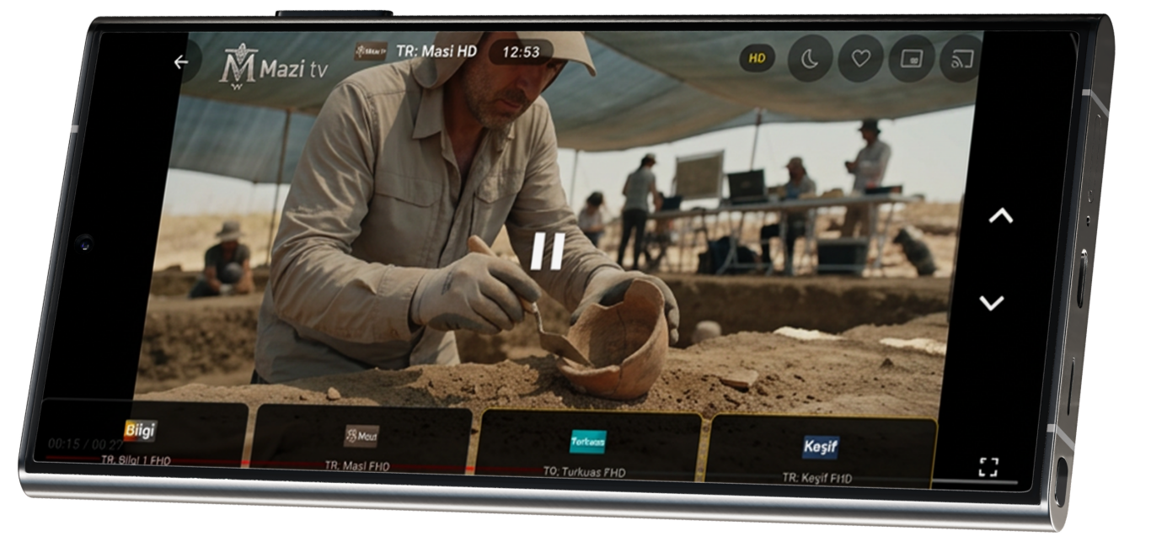The image size is (1151, 552).
Task: Toggle the HD quality badge
Action: [758, 58]
